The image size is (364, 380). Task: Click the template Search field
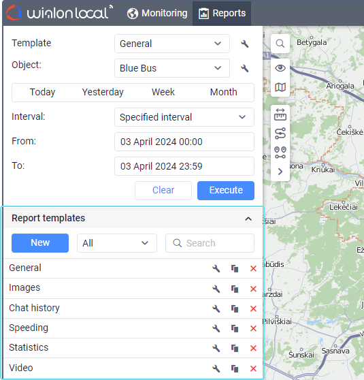point(210,243)
